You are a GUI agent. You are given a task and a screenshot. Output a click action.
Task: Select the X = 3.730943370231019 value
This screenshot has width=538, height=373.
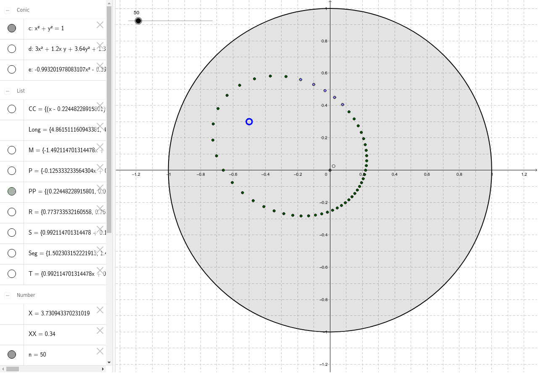[59, 313]
